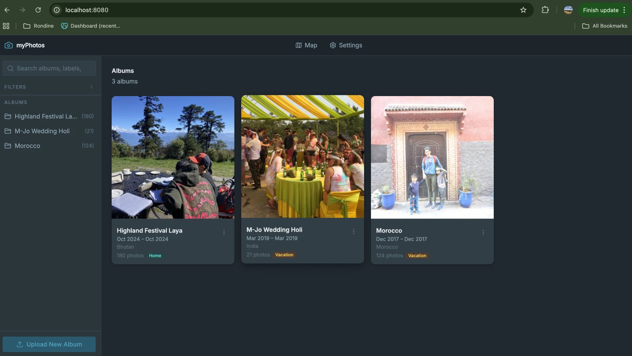This screenshot has height=356, width=632.
Task: Open the Morocco album thumbnail
Action: tap(432, 157)
